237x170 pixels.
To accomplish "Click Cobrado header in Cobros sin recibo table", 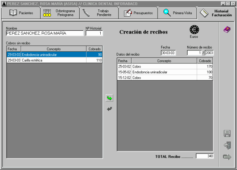I will (x=94, y=49).
